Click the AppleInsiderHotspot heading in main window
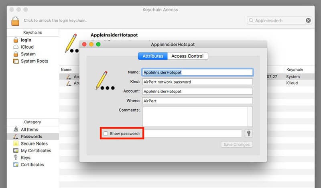 (114, 35)
